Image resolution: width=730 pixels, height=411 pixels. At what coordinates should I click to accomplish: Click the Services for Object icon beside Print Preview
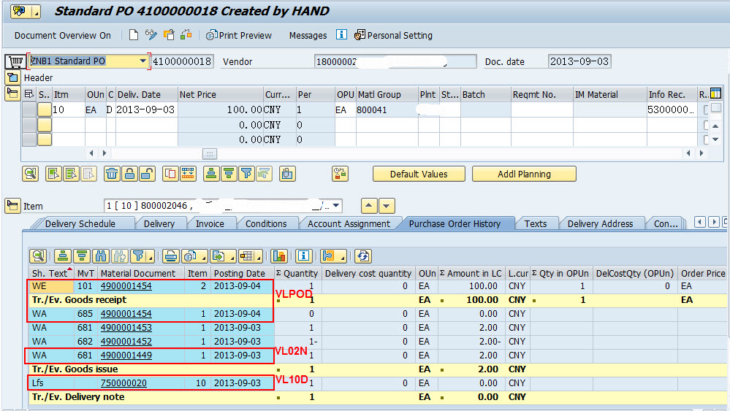[186, 35]
